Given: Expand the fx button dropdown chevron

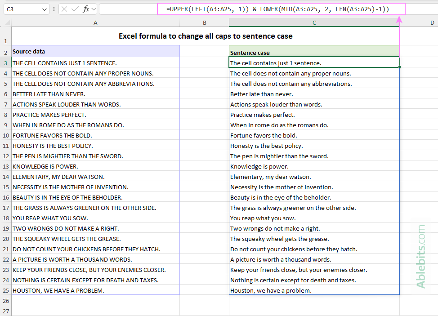Looking at the screenshot, I should (94, 9).
